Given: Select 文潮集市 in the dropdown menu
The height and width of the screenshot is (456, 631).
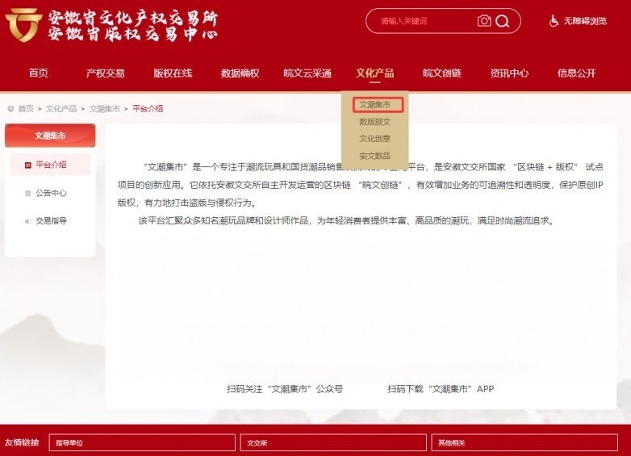Looking at the screenshot, I should click(x=374, y=105).
